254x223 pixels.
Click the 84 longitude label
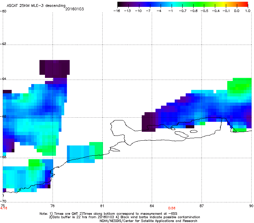point(152,206)
